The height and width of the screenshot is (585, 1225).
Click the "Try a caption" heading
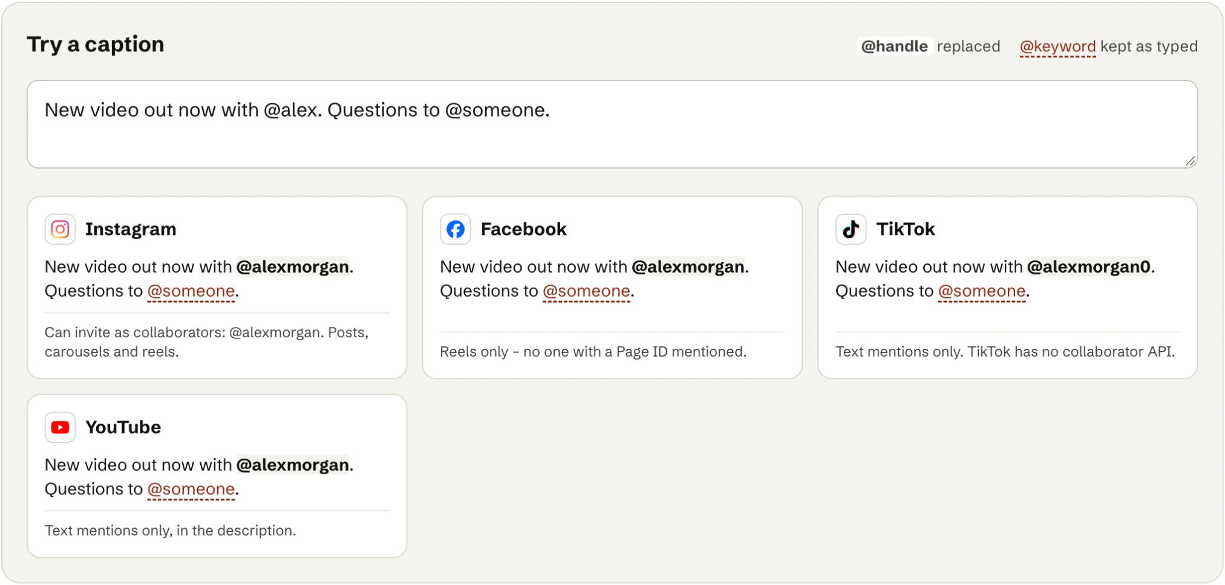96,44
